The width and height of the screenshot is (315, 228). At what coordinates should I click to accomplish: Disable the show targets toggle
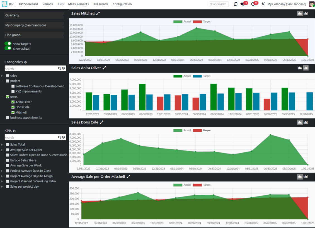8,44
